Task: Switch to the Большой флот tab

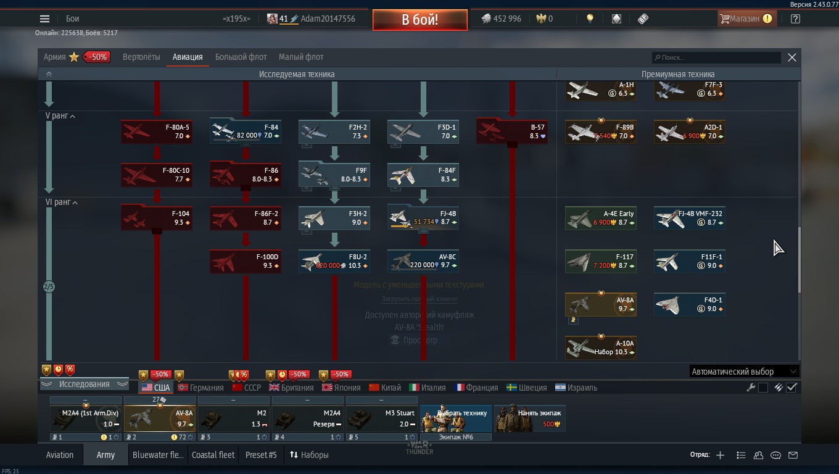Action: point(241,57)
